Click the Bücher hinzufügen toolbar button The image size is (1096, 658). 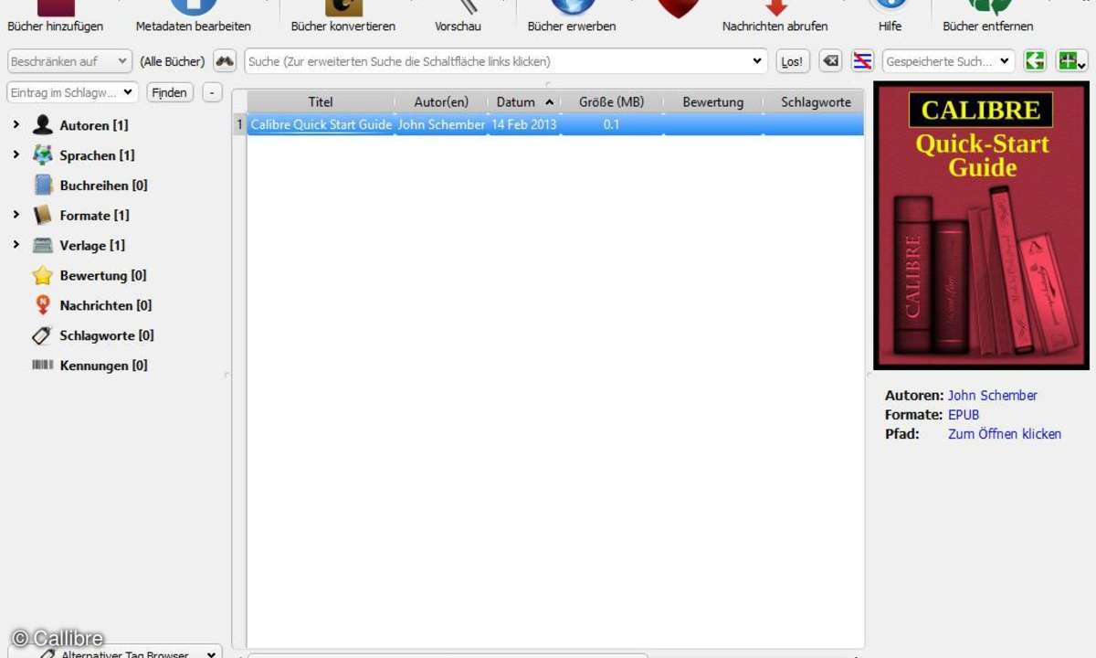point(55,16)
